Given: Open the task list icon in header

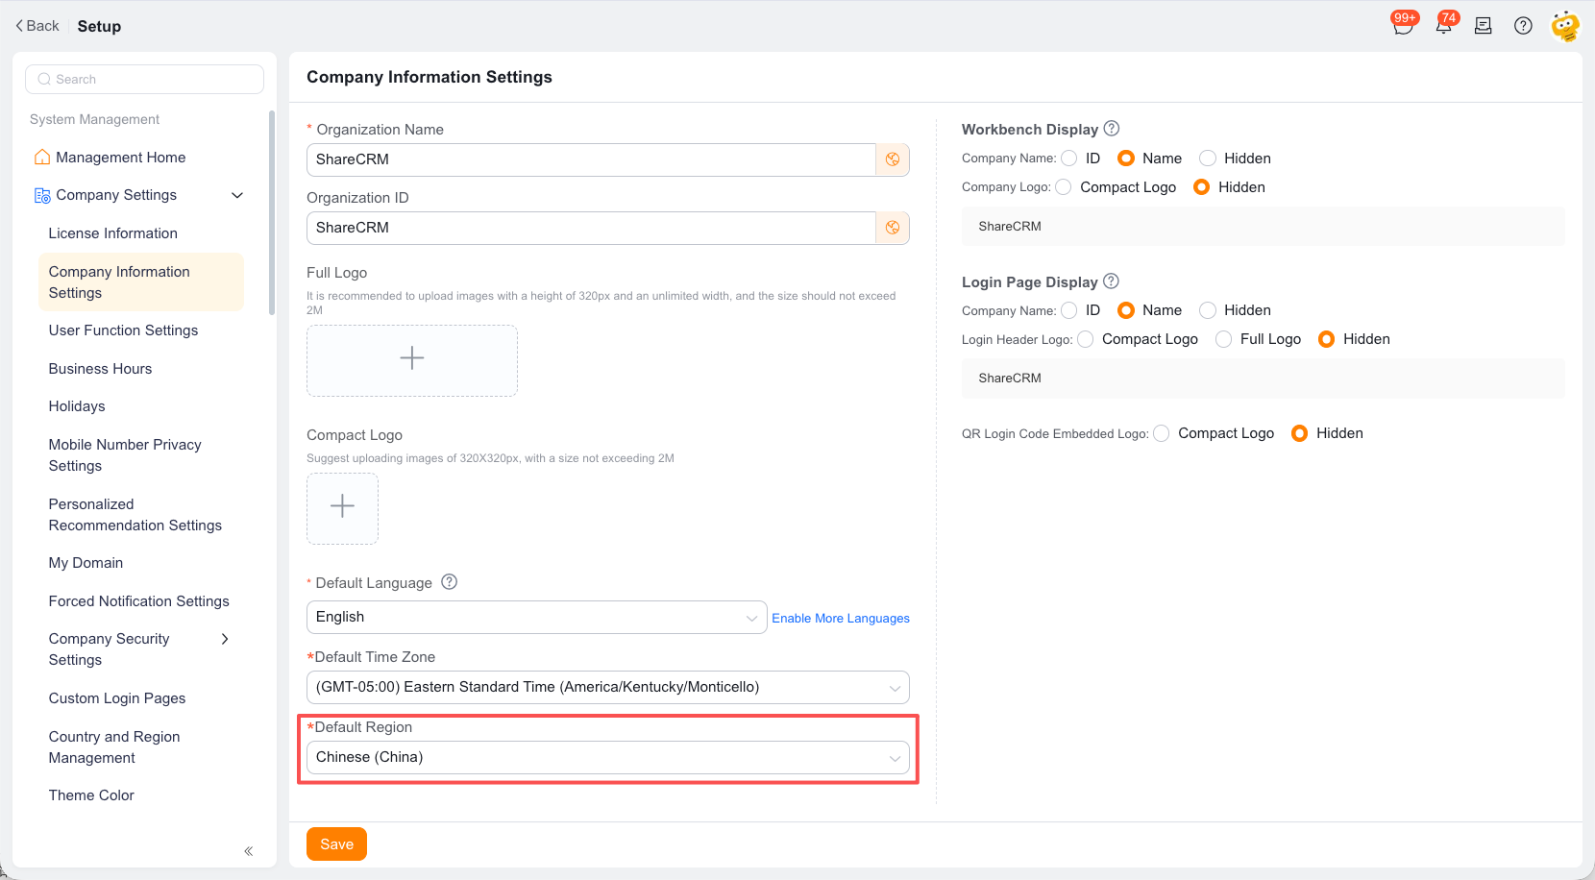Looking at the screenshot, I should (x=1484, y=26).
